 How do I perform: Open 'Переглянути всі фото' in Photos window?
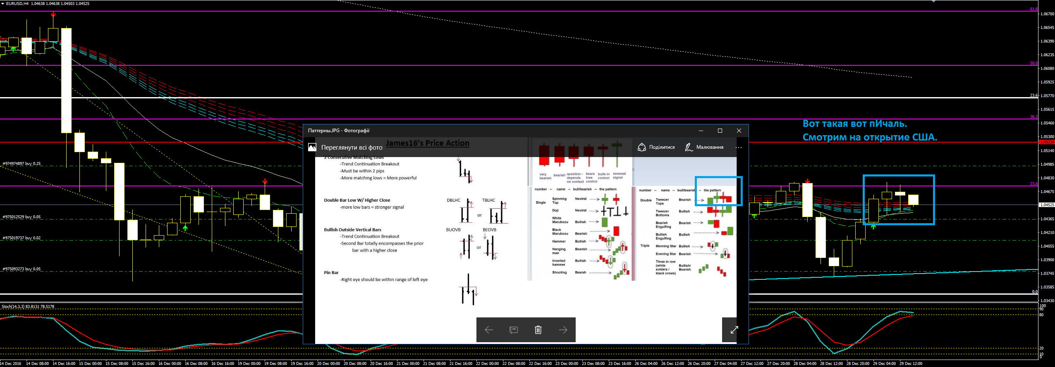(352, 147)
